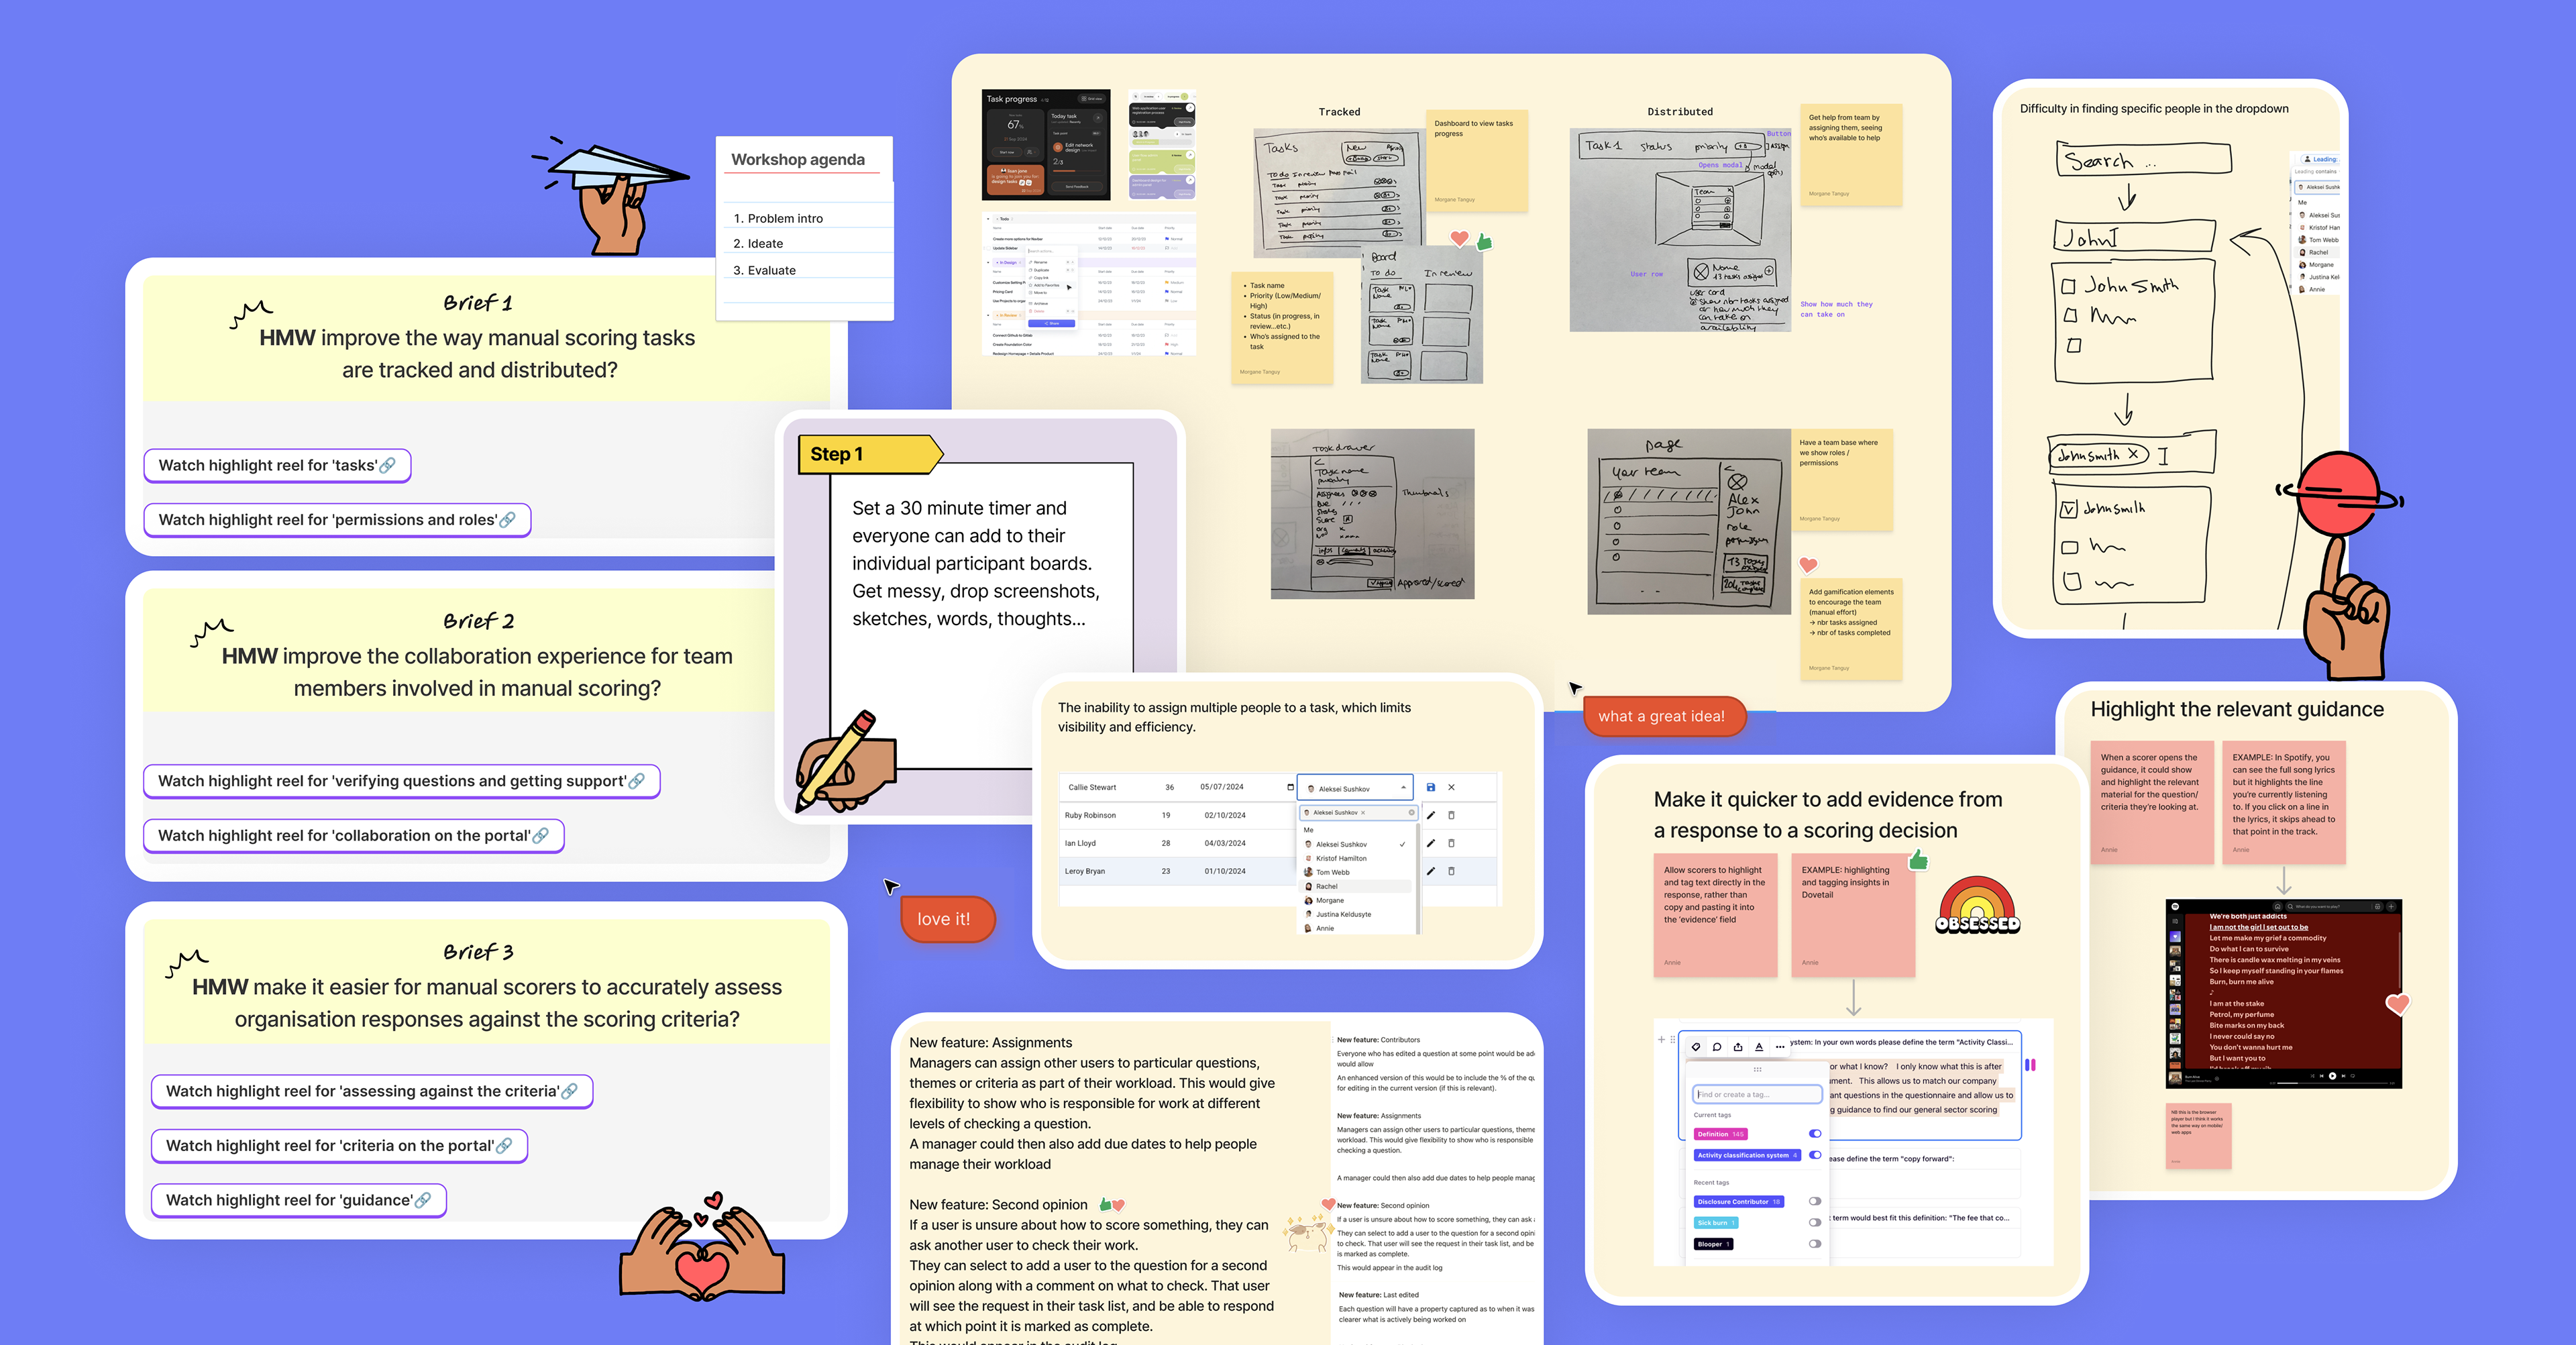Clear the assignee search field with the circled X
This screenshot has height=1345, width=2576.
pos(1412,813)
